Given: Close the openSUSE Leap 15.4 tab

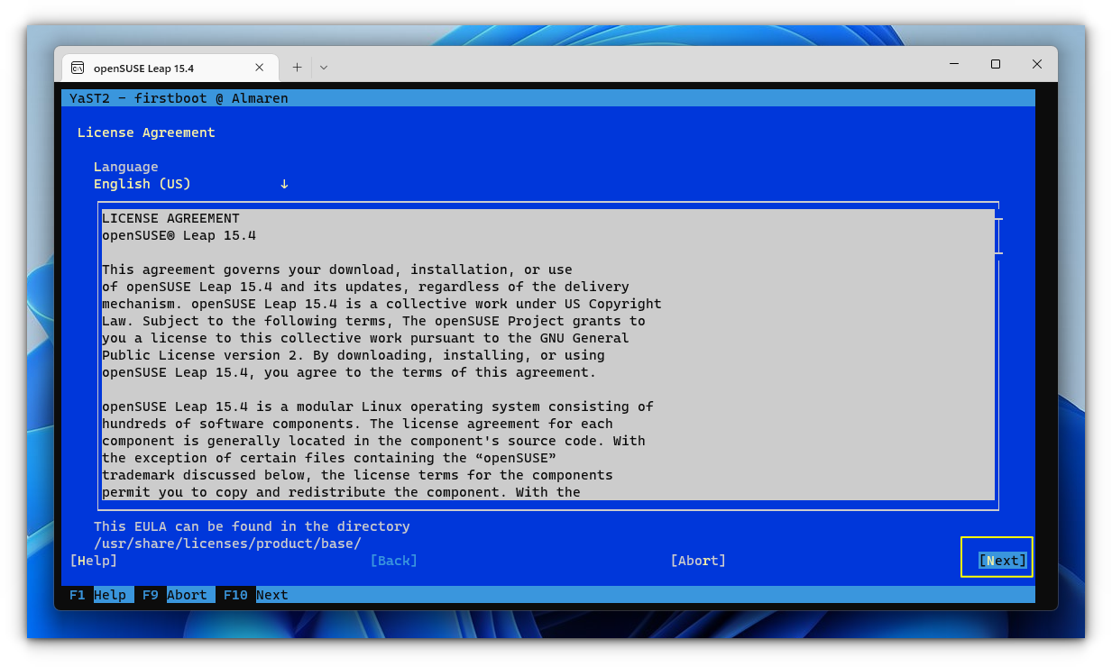Looking at the screenshot, I should click(x=260, y=67).
